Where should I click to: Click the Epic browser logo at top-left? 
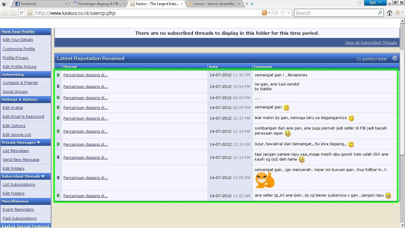click(4, 4)
